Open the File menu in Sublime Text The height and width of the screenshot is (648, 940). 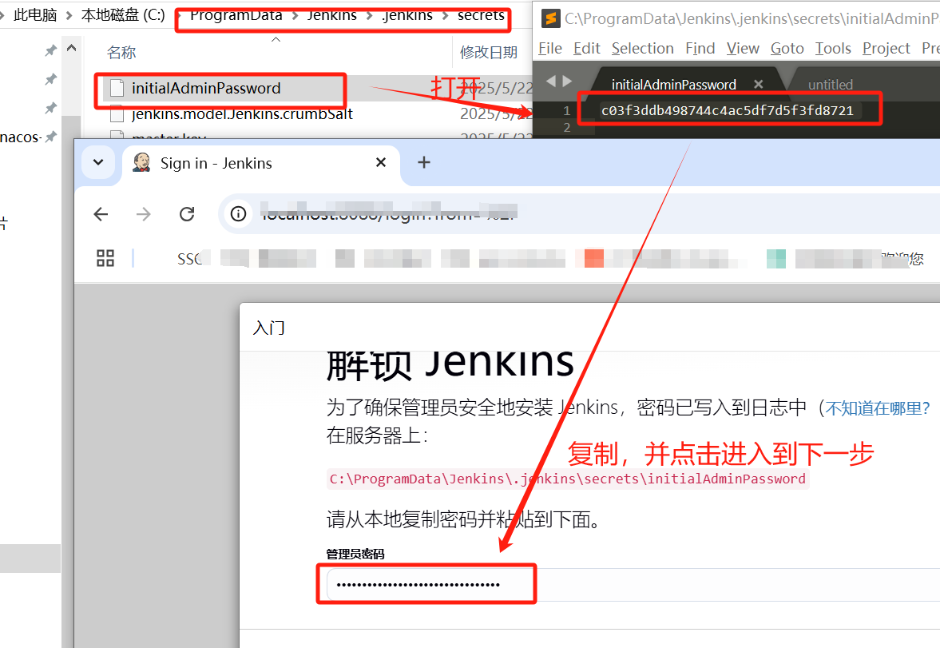[x=550, y=49]
